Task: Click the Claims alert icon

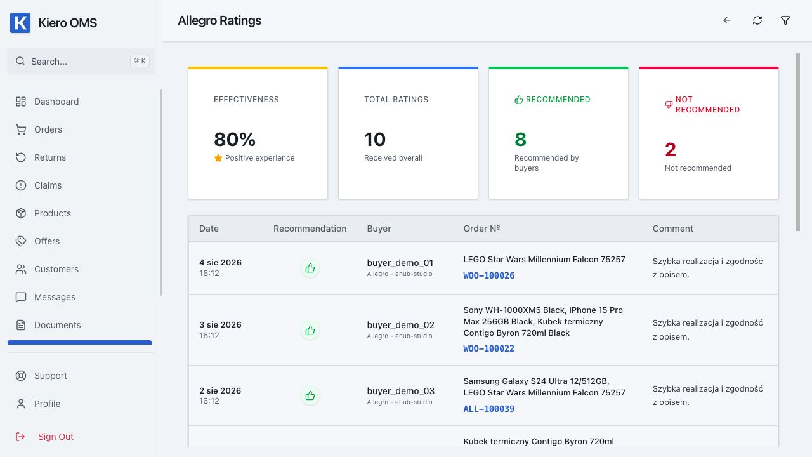Action: tap(21, 185)
